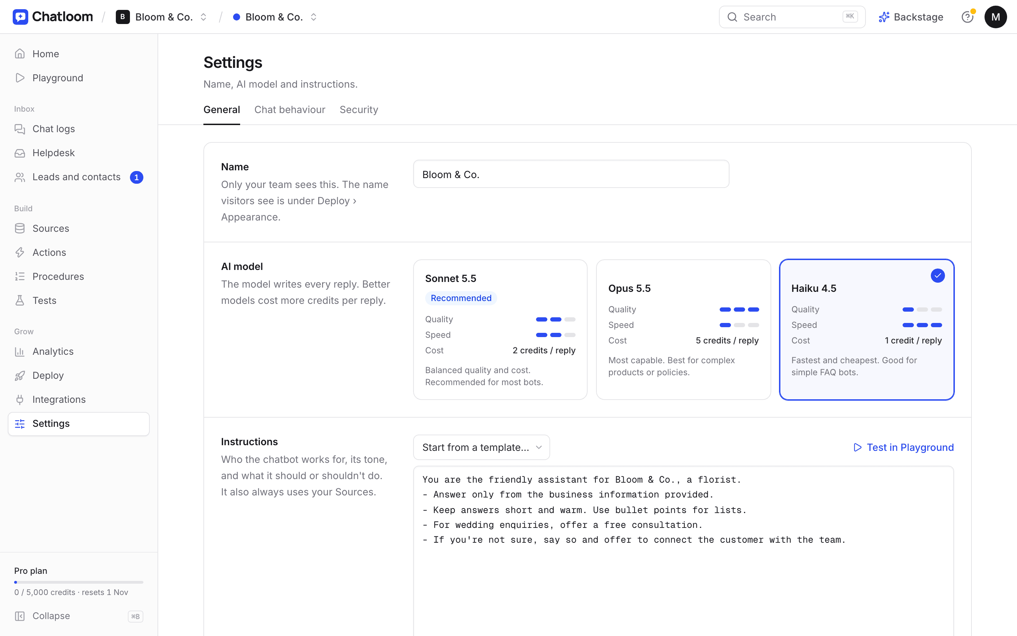Select the Sonnet 5.5 model card
1017x636 pixels.
tap(500, 329)
